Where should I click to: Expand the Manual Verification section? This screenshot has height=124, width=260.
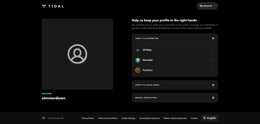(x=213, y=98)
